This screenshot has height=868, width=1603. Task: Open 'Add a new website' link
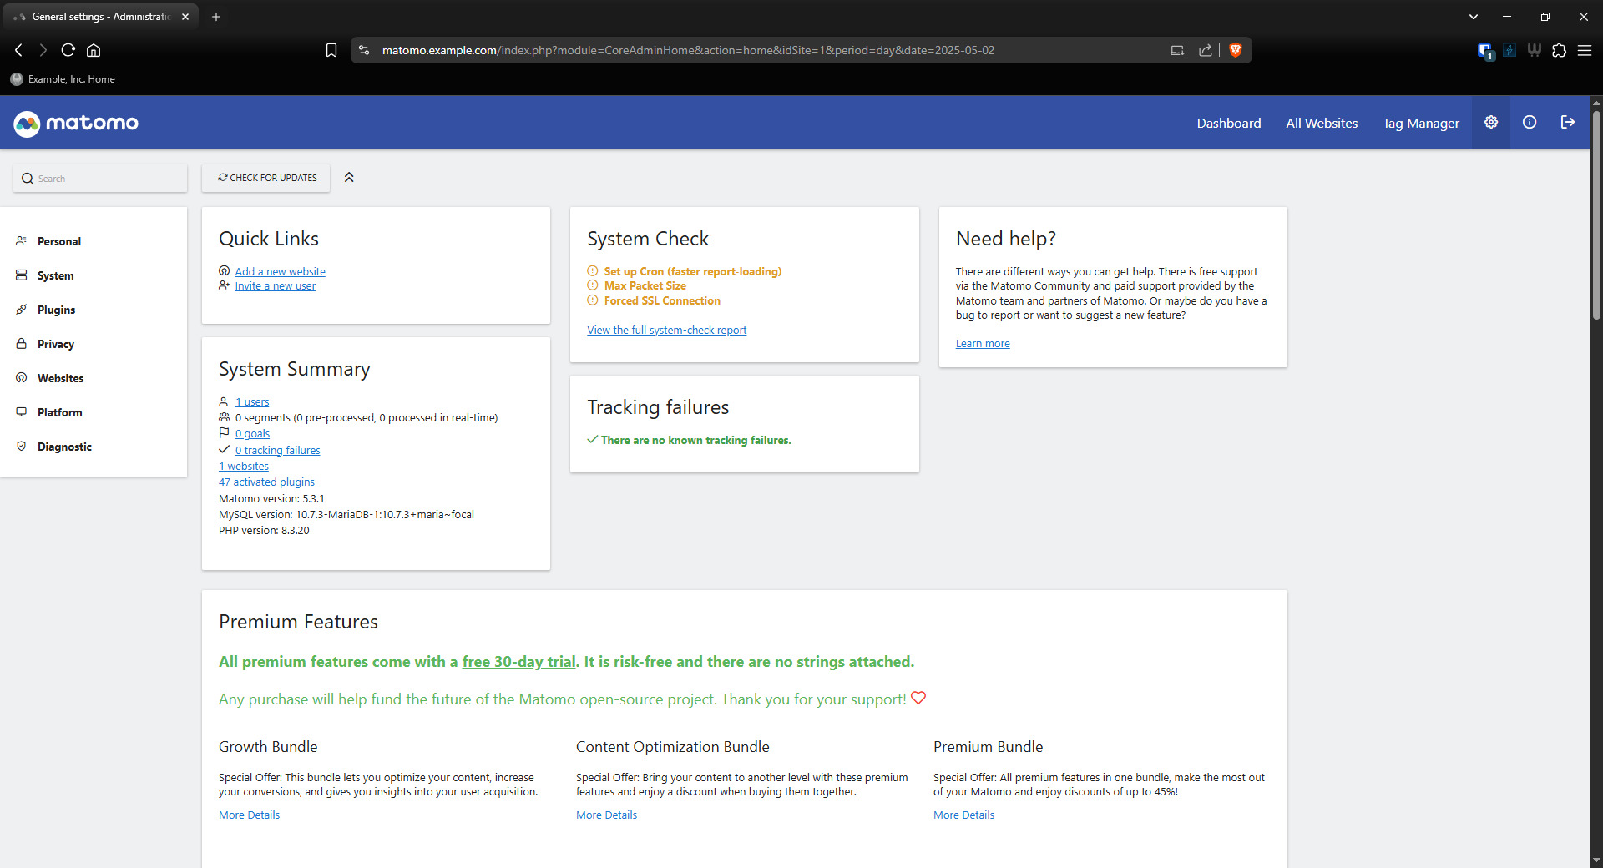[x=280, y=272]
